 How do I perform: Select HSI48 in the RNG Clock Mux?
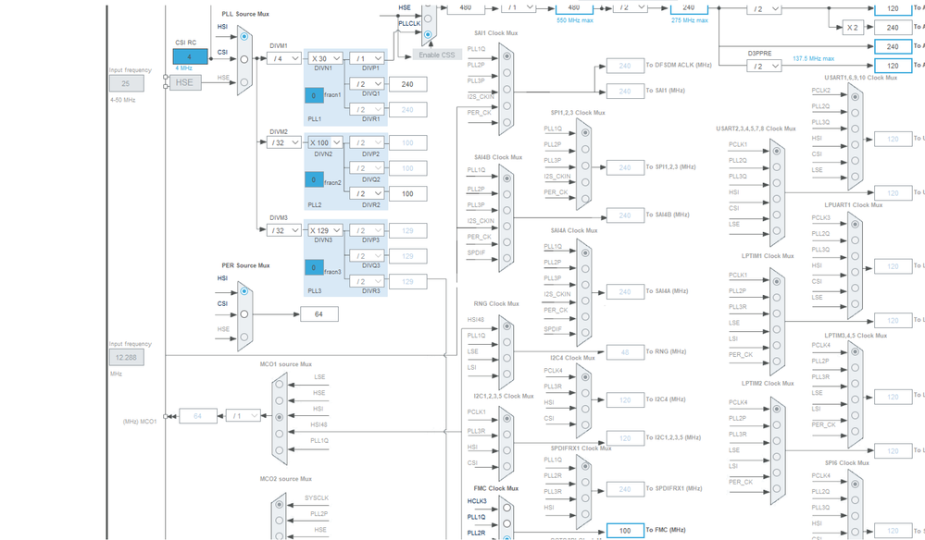click(506, 325)
